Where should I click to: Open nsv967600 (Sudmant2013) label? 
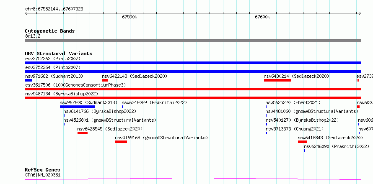point(88,102)
